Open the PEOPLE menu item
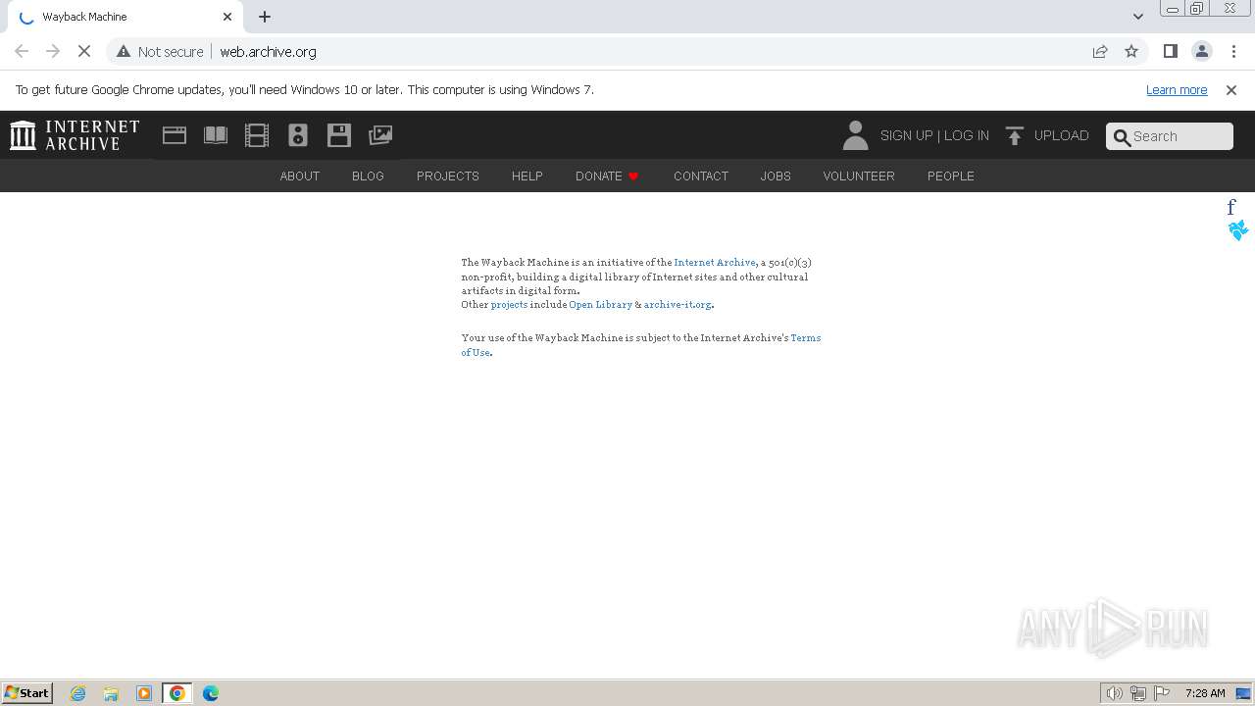 [951, 176]
